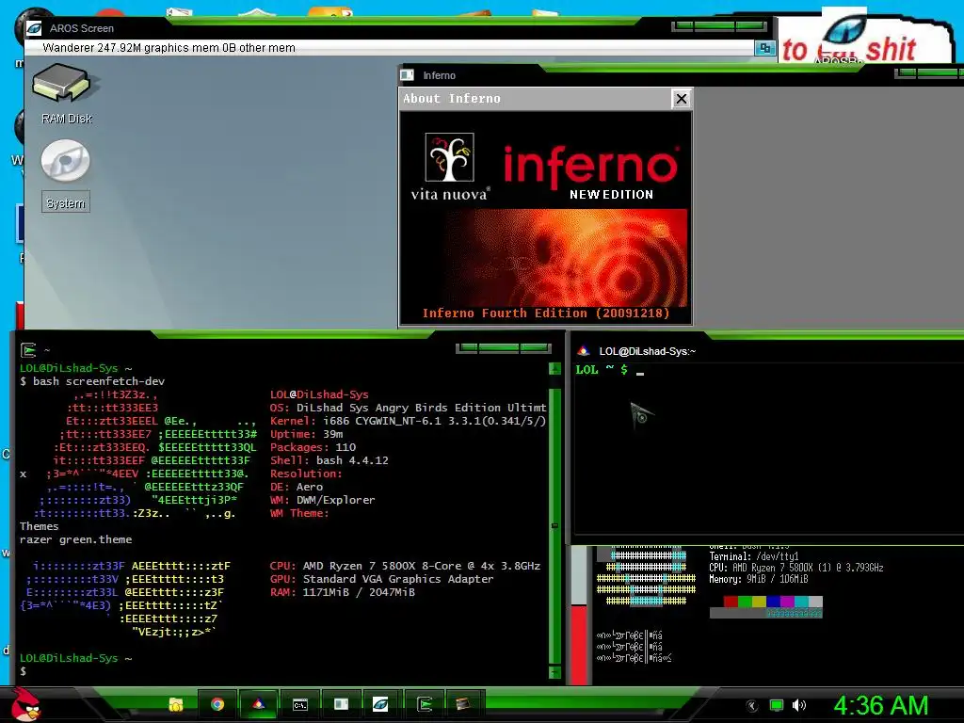
Task: Click the Uptime: 39m line
Action: coord(306,434)
